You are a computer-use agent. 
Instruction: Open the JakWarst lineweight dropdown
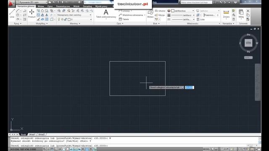point(183,15)
